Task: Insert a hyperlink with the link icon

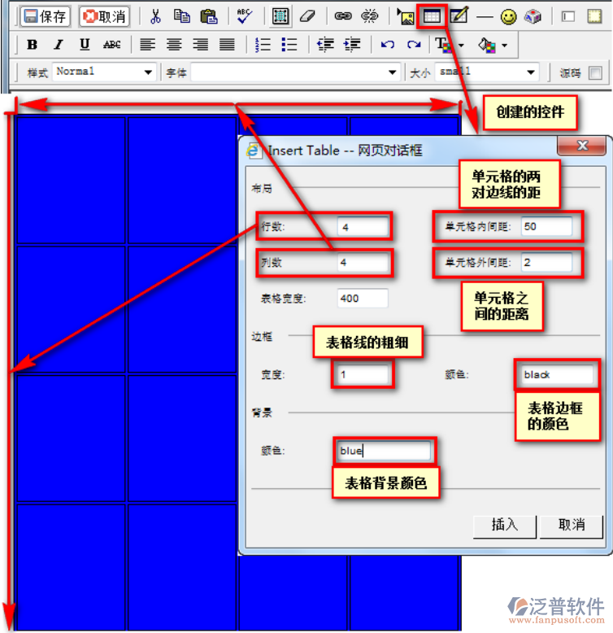Action: click(343, 16)
